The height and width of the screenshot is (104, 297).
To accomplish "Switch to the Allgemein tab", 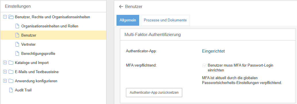I will click(x=128, y=20).
